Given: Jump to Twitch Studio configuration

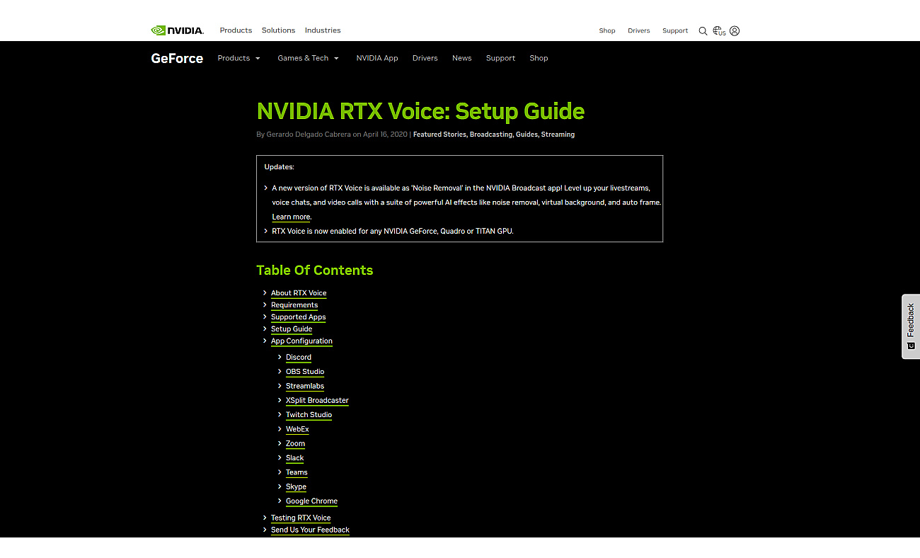Looking at the screenshot, I should click(x=309, y=415).
